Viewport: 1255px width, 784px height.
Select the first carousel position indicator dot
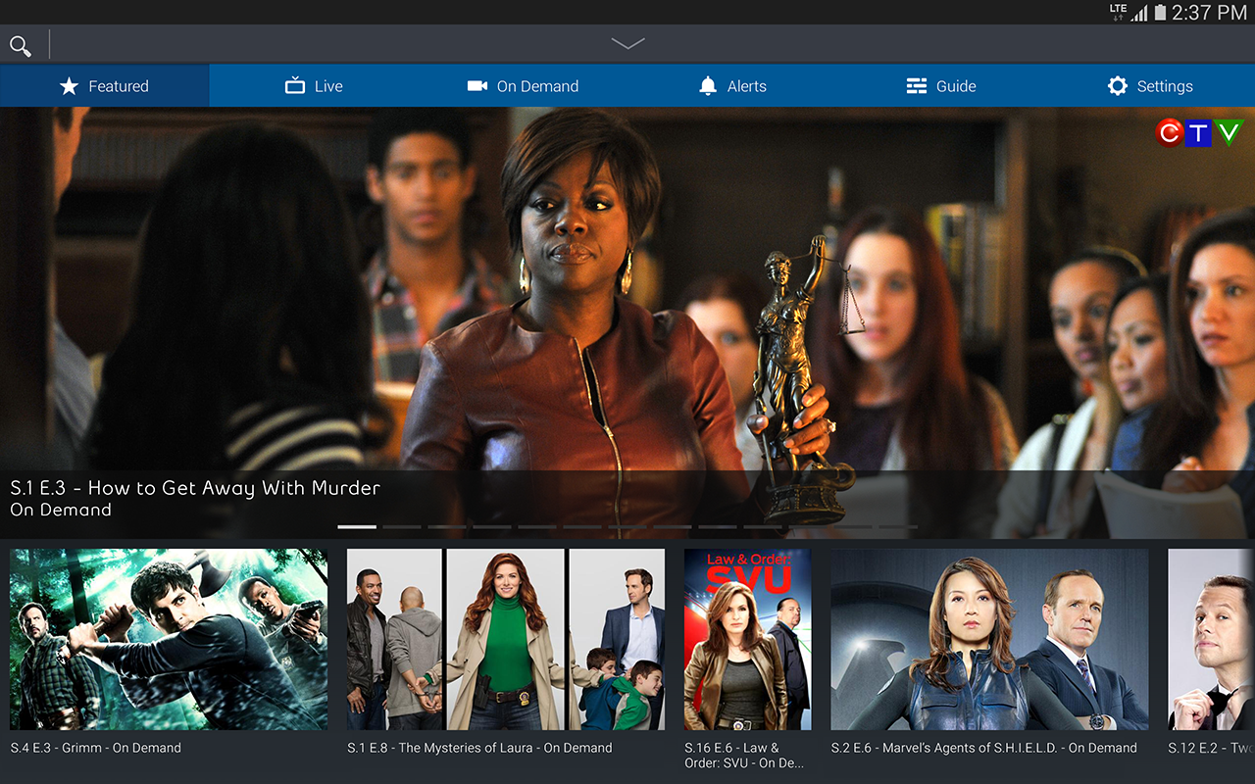point(356,526)
